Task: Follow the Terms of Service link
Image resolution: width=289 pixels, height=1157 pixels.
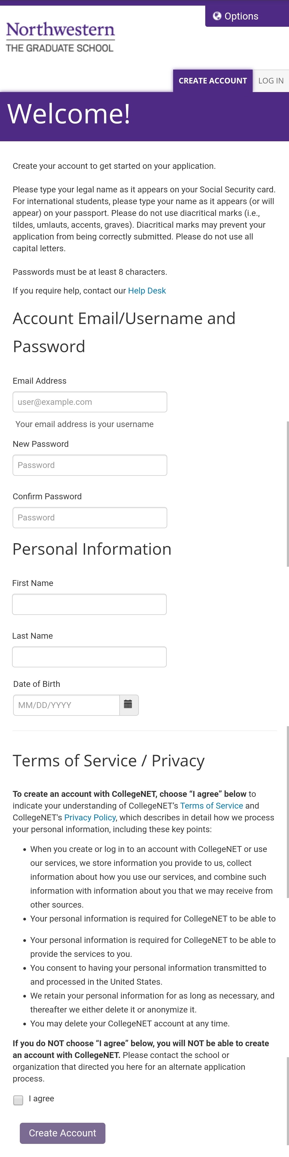Action: [x=211, y=806]
